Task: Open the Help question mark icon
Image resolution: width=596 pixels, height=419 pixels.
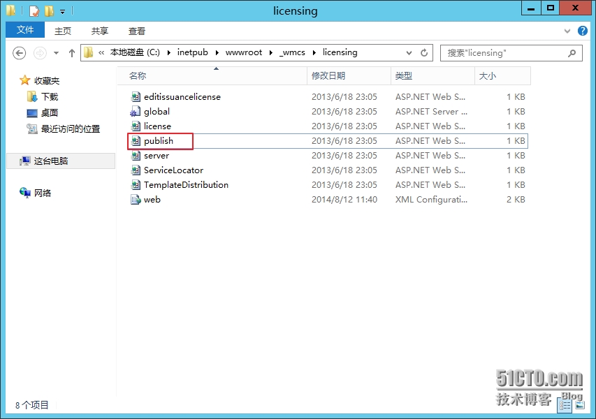Action: click(x=583, y=31)
